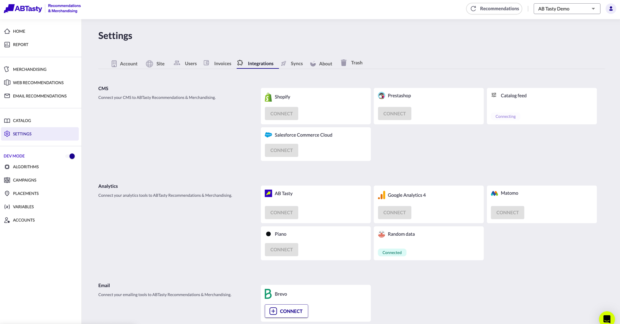This screenshot has width=620, height=324.
Task: Toggle the Dev Mode switch off
Action: pos(70,156)
